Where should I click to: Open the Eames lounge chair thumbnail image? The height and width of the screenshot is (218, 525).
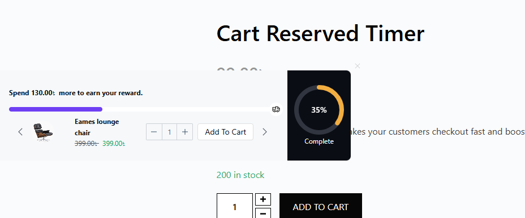point(43,132)
